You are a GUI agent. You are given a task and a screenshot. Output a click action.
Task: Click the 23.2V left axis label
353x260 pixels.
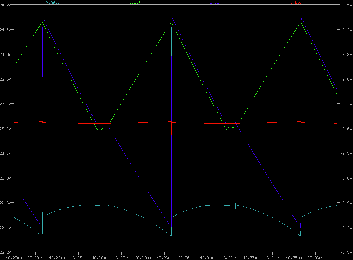pyautogui.click(x=5, y=128)
